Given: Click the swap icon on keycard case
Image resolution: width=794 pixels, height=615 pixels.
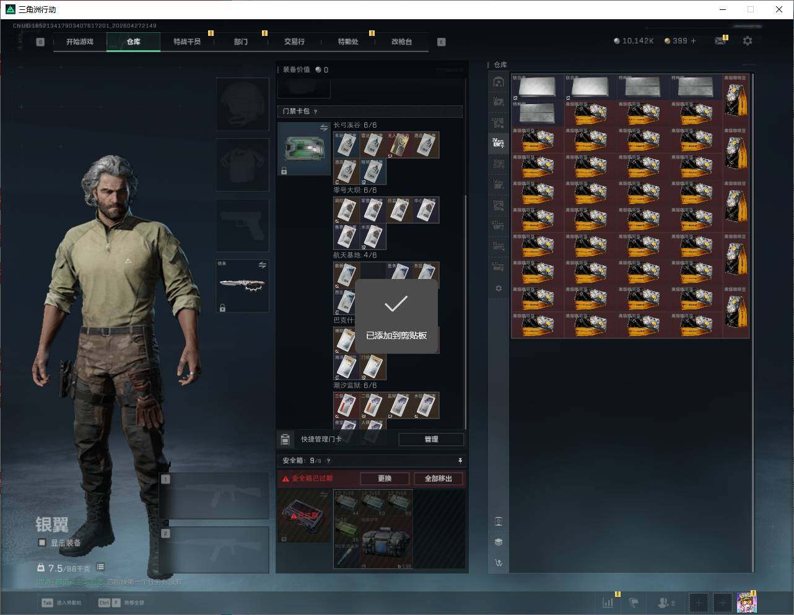Looking at the screenshot, I should [x=324, y=128].
